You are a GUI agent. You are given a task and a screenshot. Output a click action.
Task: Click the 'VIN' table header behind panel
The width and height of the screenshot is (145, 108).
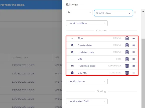(x=57, y=57)
